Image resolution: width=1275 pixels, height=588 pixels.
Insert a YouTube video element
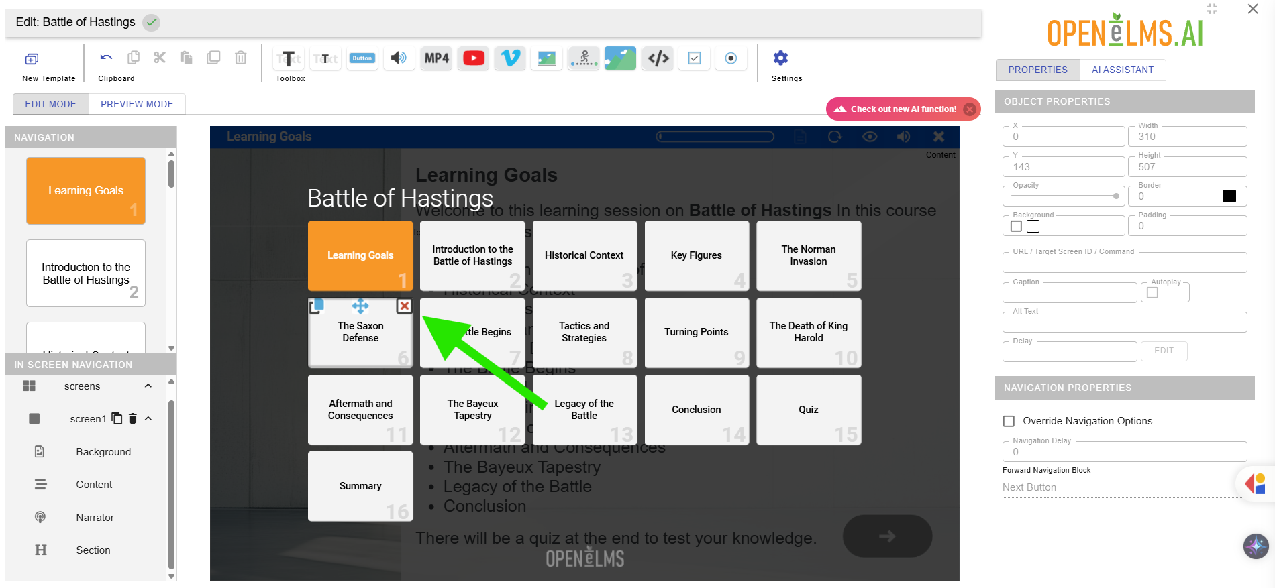point(474,58)
